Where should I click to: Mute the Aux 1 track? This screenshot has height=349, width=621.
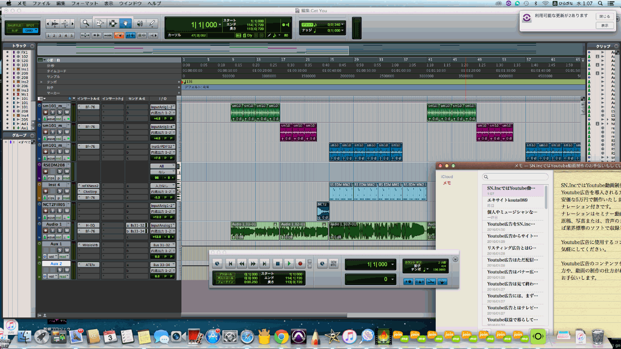pyautogui.click(x=67, y=250)
